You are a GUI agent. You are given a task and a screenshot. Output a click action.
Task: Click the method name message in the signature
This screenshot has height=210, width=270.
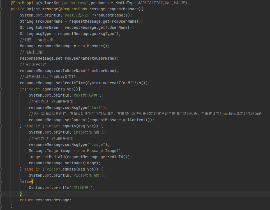pos(50,9)
